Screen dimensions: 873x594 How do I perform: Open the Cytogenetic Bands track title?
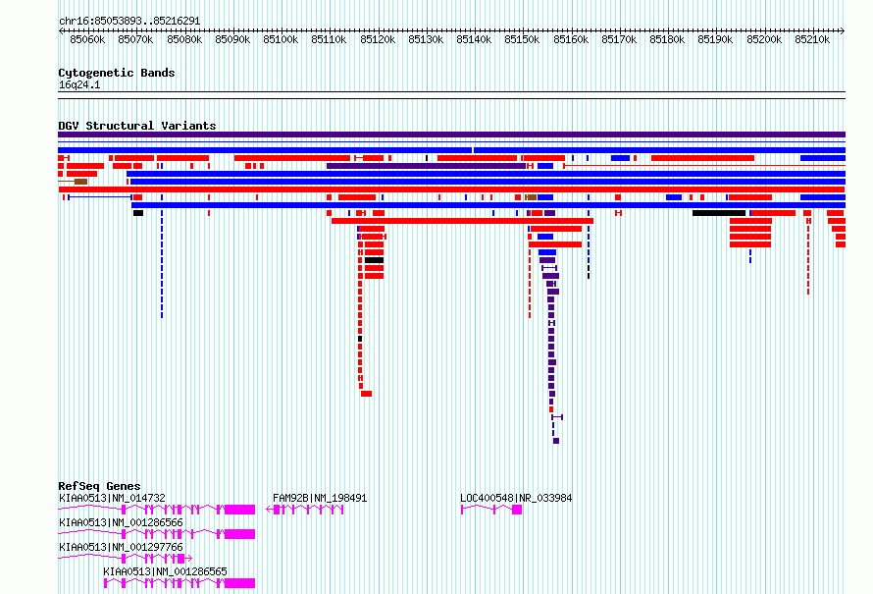tap(117, 73)
